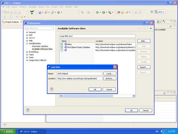The image size is (178, 134).
Task: Select the Project Explorer tab
Action: click(x=12, y=22)
